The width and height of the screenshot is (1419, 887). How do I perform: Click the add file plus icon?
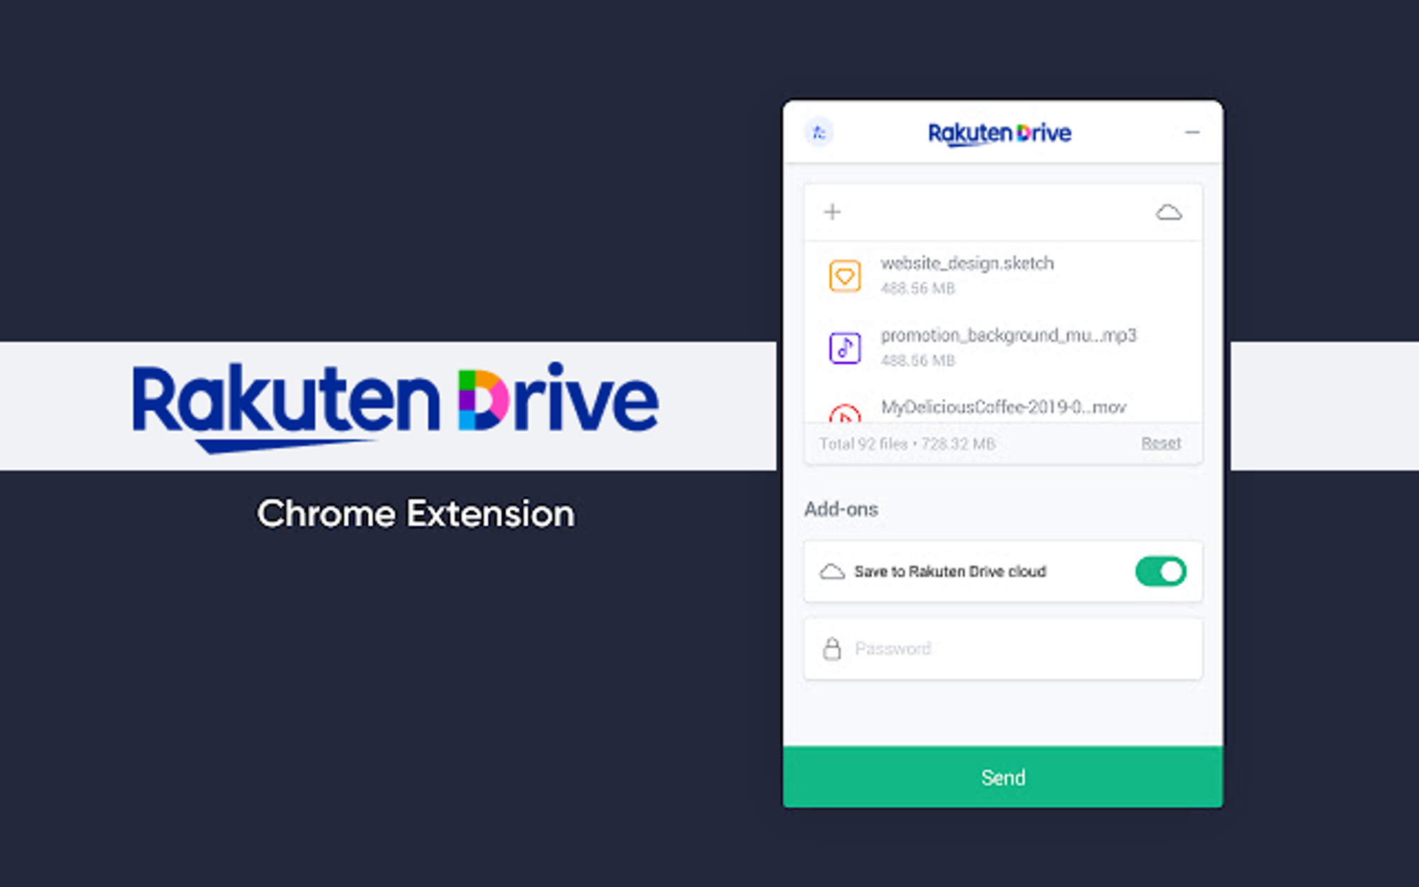833,211
